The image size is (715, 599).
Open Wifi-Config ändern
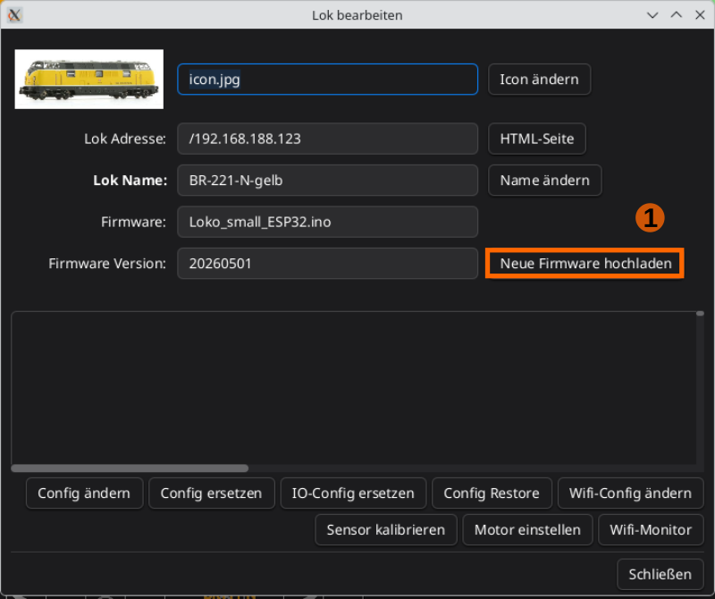pyautogui.click(x=630, y=494)
